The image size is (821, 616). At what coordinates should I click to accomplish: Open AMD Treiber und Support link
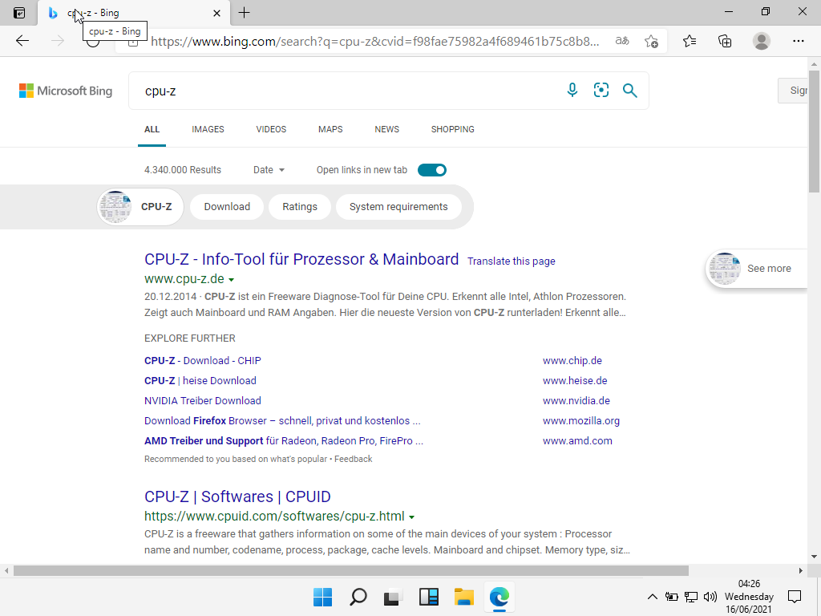pos(284,440)
